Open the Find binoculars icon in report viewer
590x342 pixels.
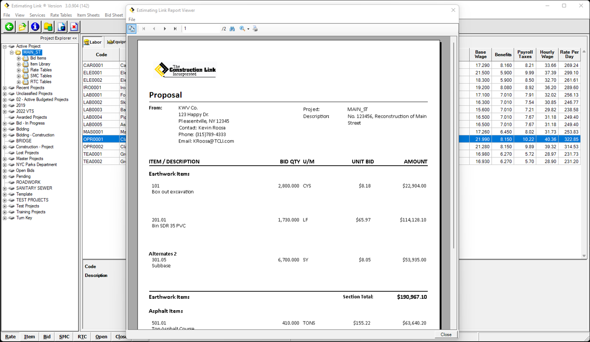pyautogui.click(x=232, y=28)
